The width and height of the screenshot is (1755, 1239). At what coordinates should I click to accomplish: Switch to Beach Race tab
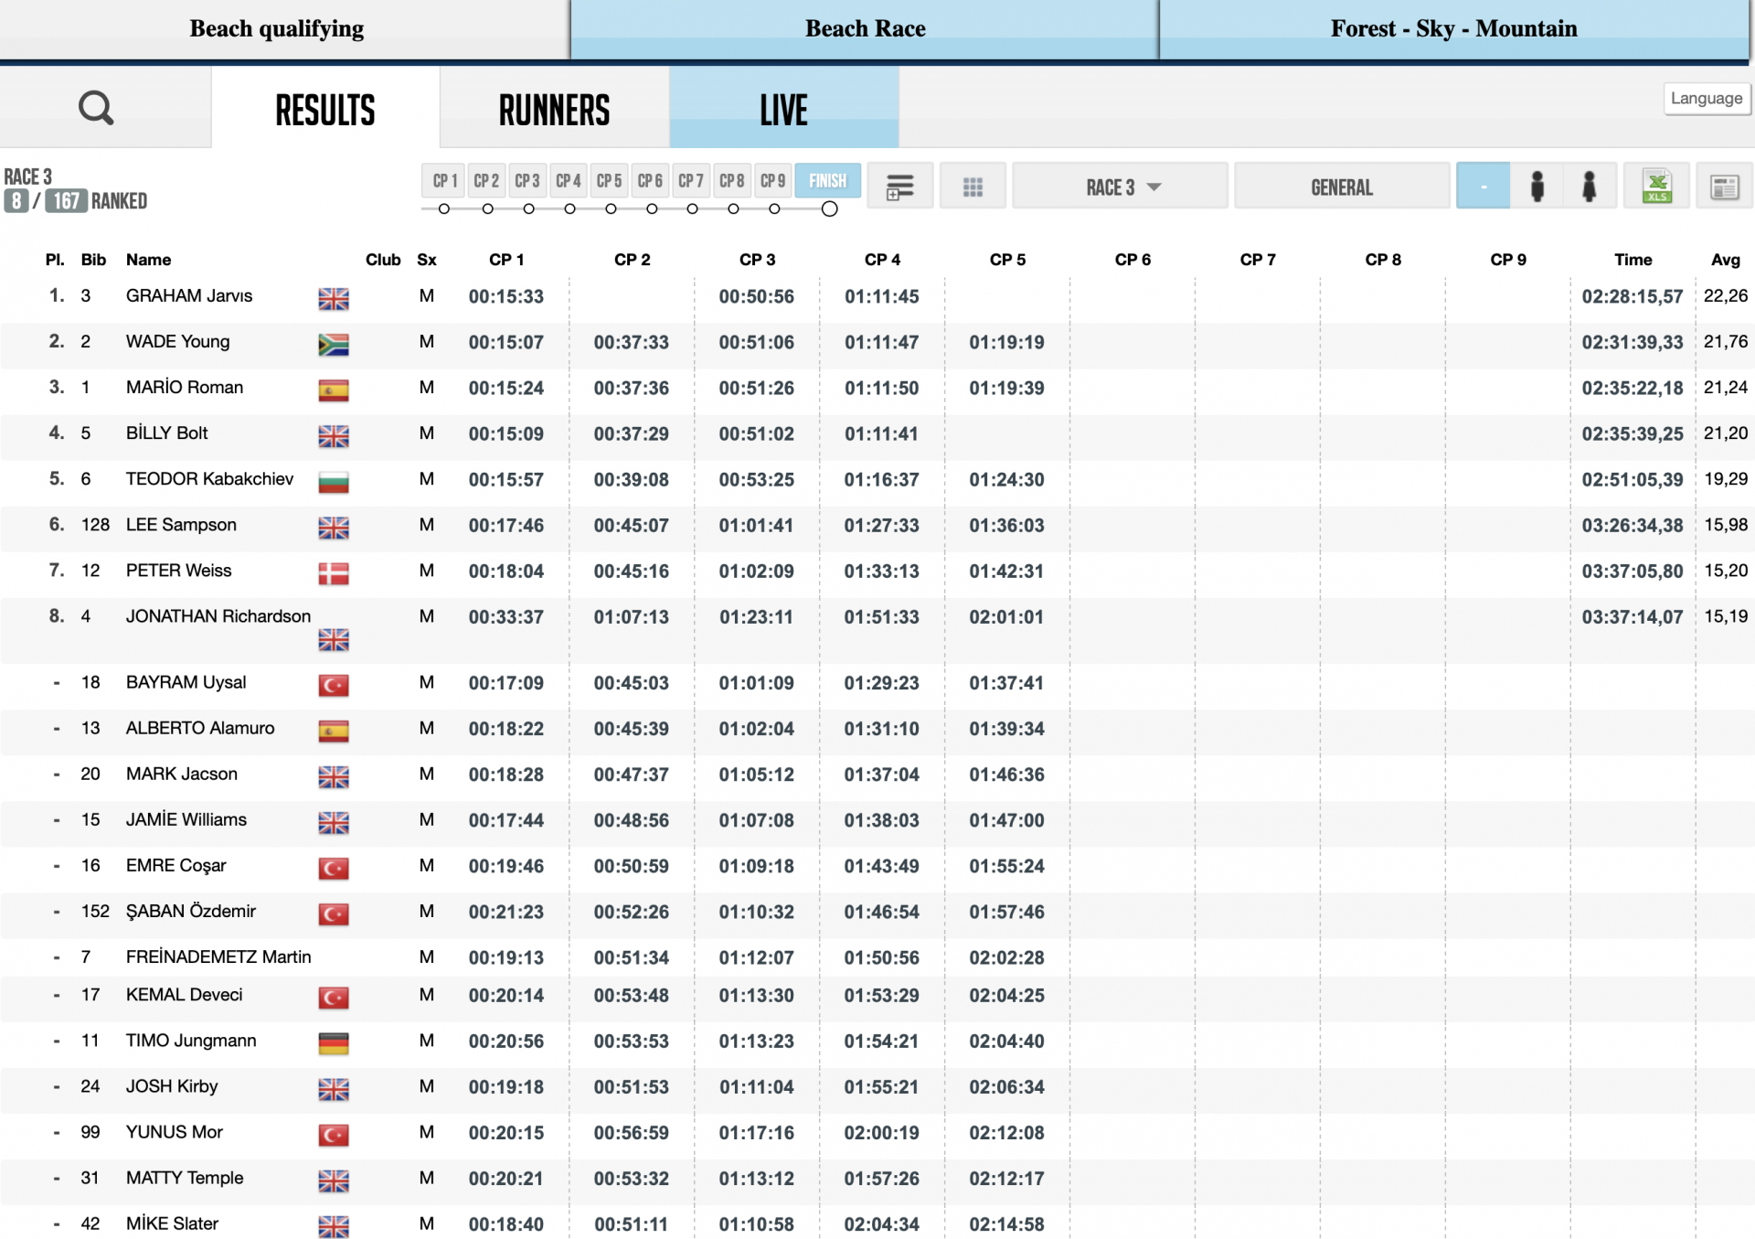pyautogui.click(x=865, y=29)
